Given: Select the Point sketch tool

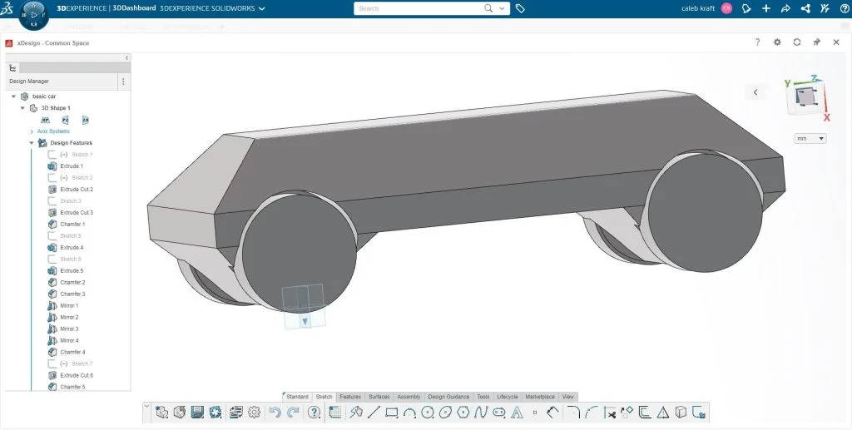Looking at the screenshot, I should [x=535, y=413].
